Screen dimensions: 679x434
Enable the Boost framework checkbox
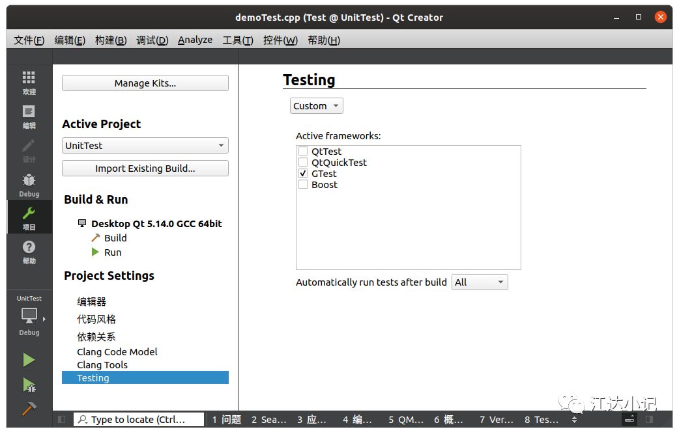[x=303, y=185]
